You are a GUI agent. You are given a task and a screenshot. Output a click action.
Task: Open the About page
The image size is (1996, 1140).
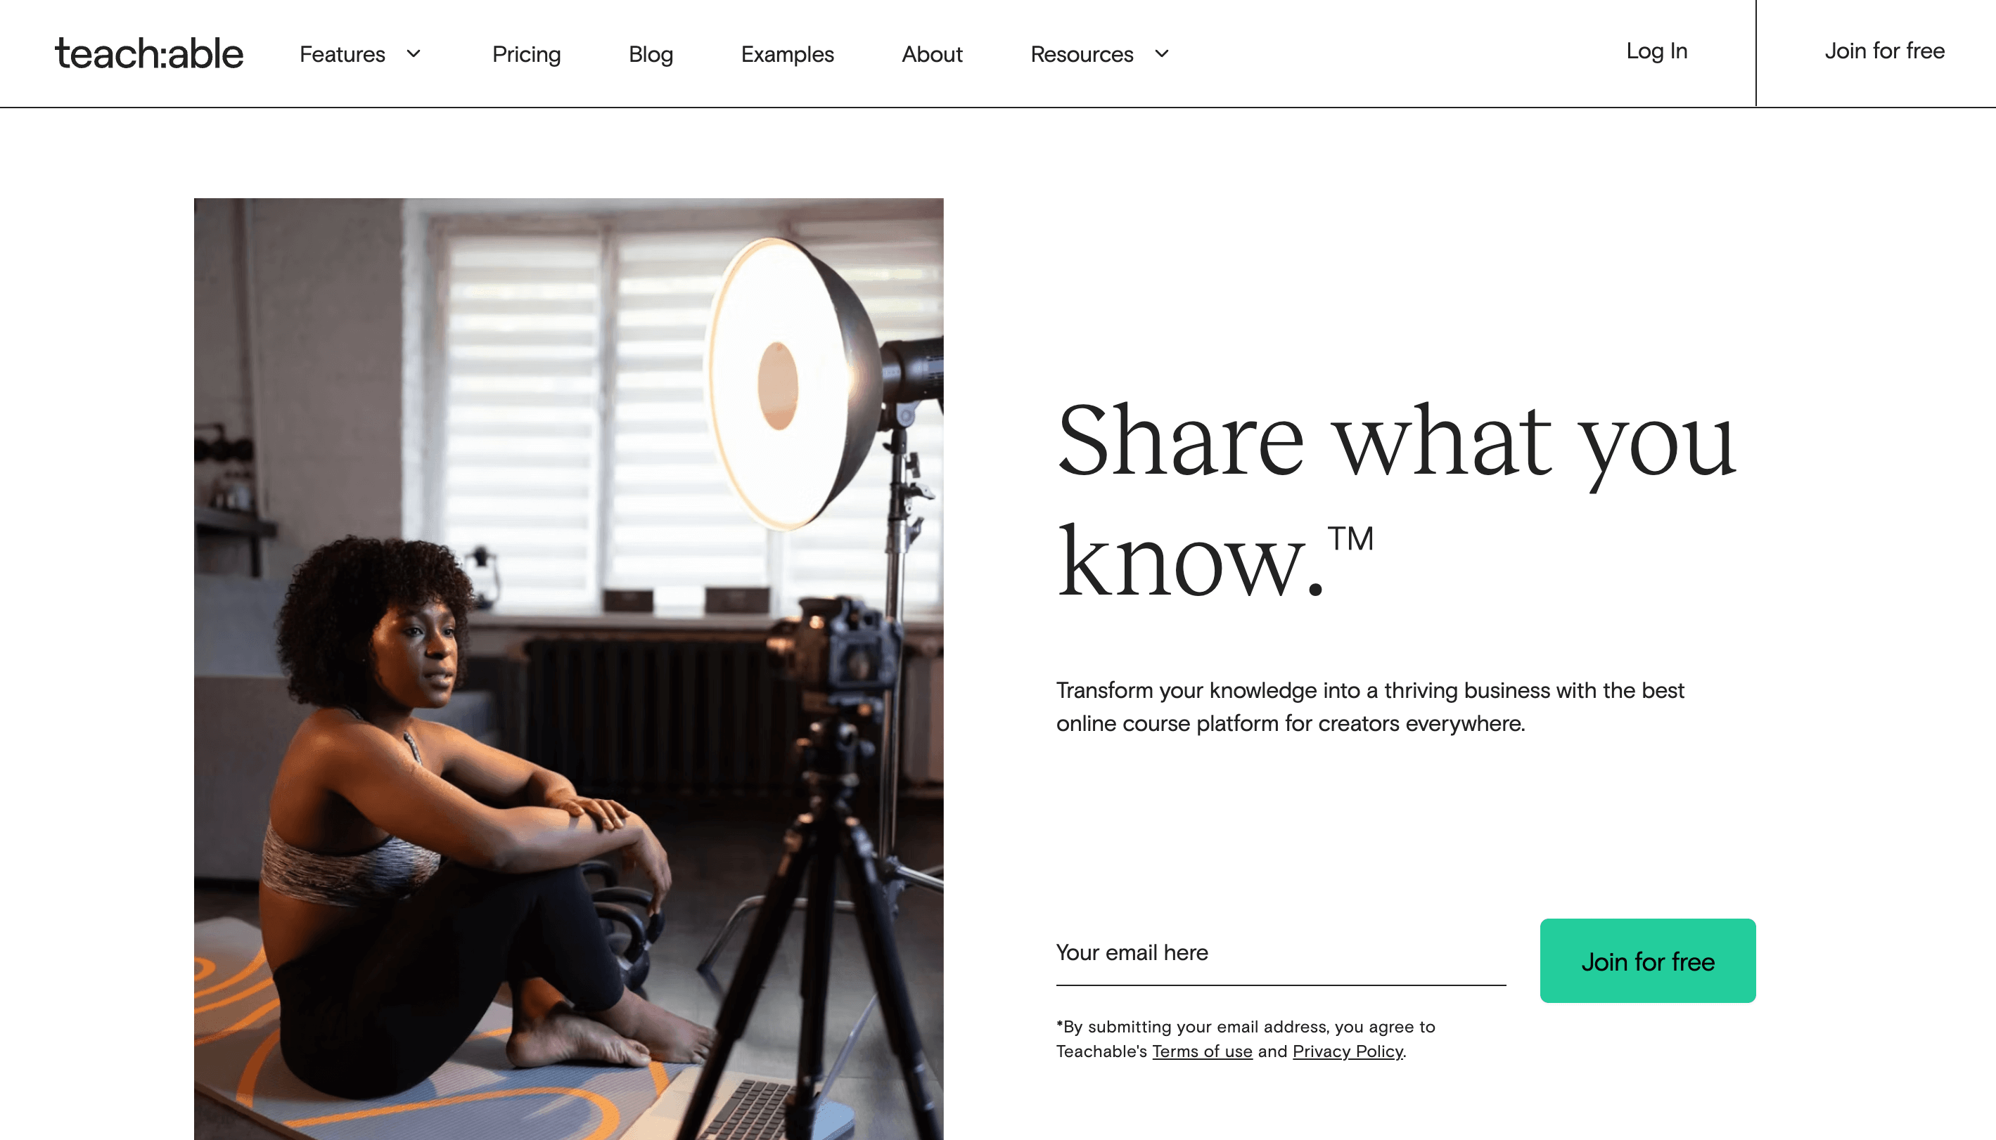pyautogui.click(x=932, y=54)
